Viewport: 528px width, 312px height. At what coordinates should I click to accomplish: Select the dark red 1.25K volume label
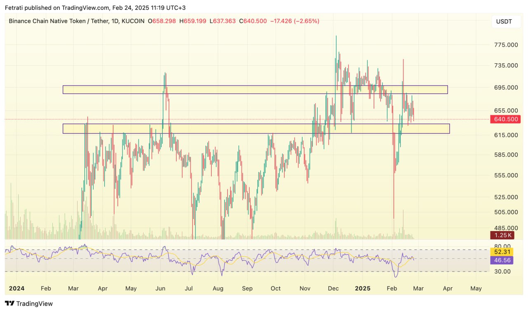click(x=502, y=235)
